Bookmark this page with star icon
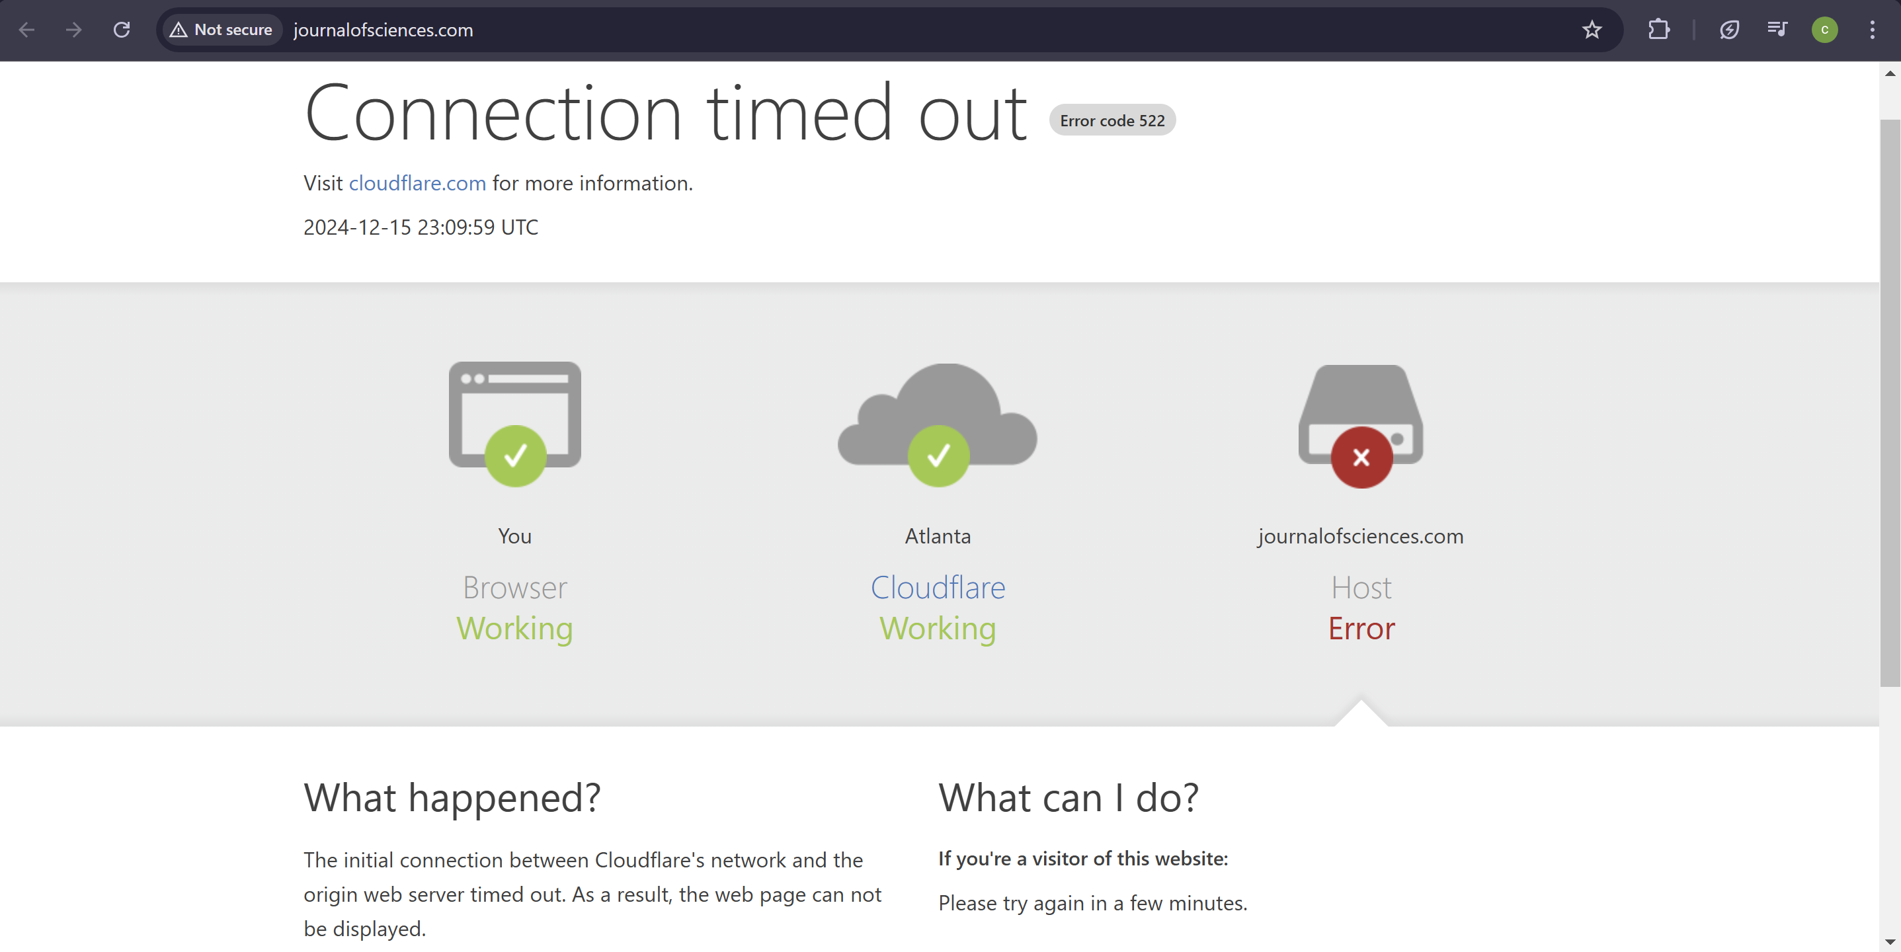This screenshot has height=952, width=1901. (1592, 30)
